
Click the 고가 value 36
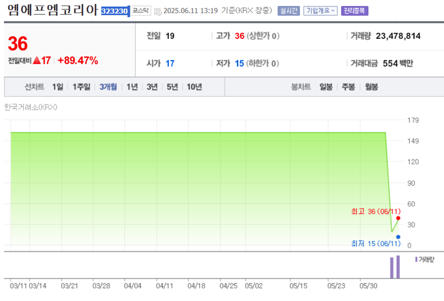click(x=240, y=36)
